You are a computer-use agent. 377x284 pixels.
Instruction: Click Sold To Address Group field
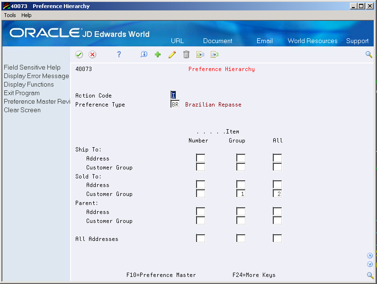tap(241, 185)
